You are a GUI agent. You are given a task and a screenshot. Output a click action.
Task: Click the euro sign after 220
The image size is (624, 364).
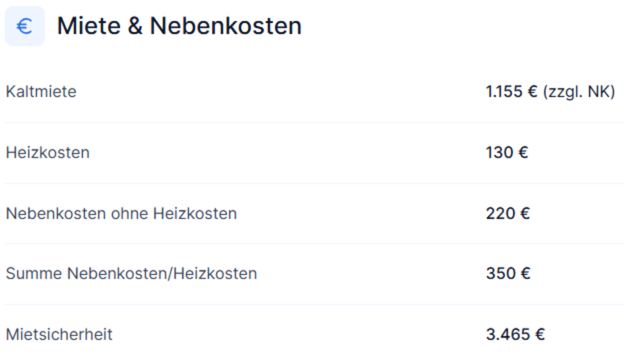525,213
